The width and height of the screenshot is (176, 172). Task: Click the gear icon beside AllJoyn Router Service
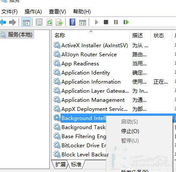[x=57, y=55]
